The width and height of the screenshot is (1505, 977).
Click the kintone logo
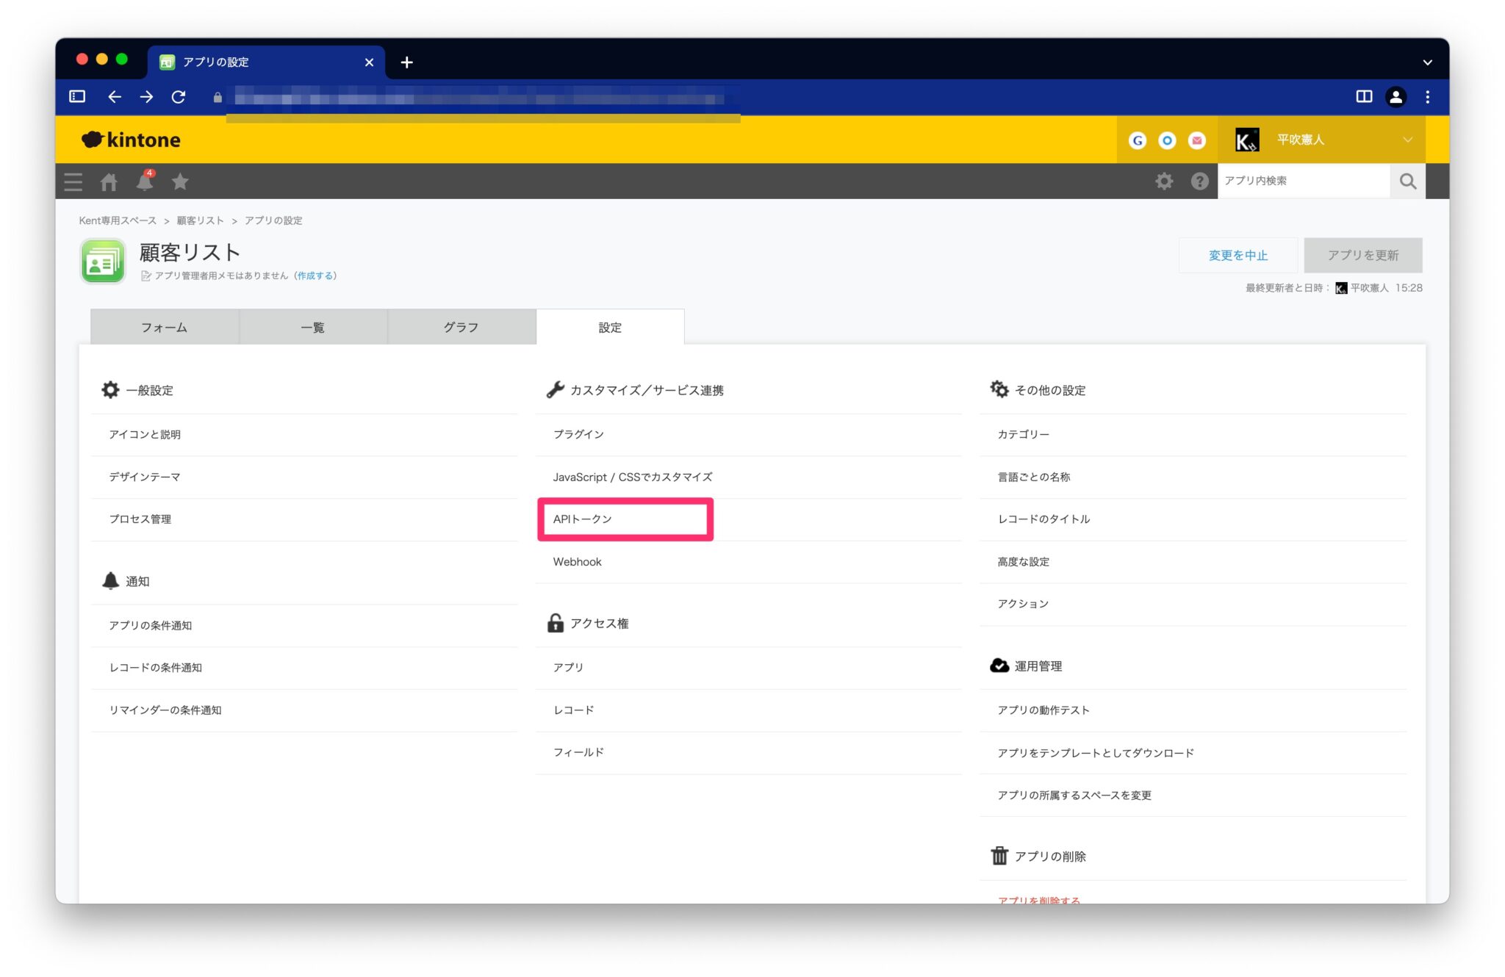[130, 140]
